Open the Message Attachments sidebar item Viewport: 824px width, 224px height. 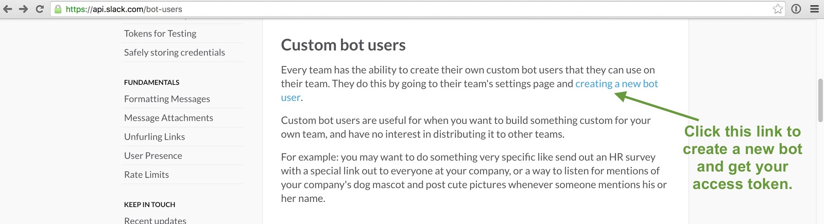168,118
